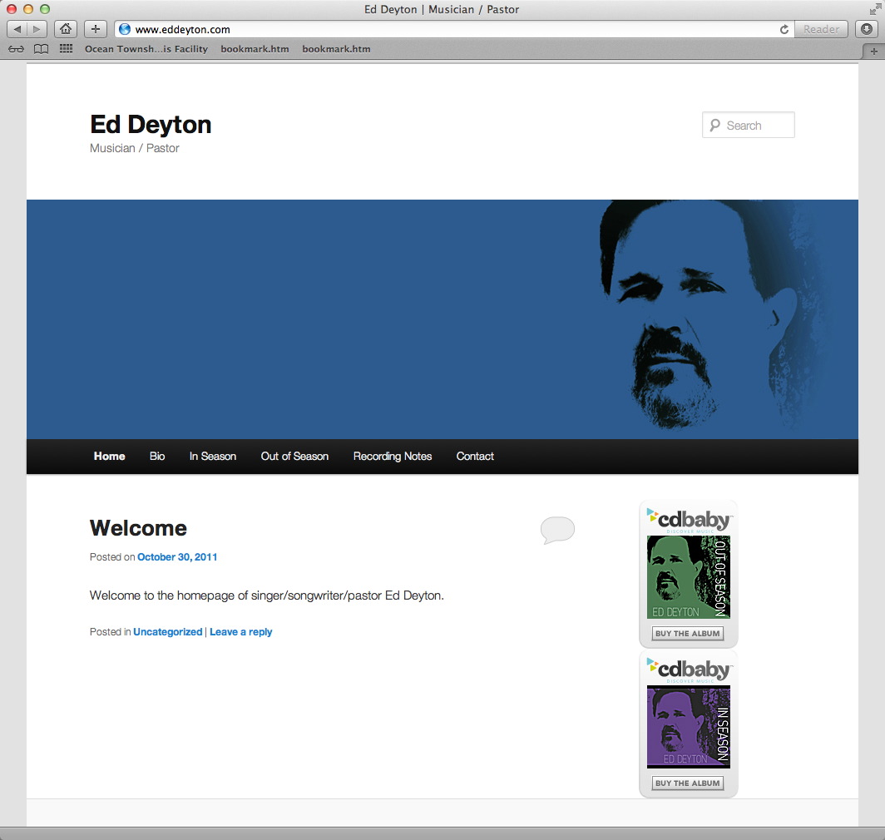Select the Home menu item
This screenshot has width=885, height=840.
110,456
